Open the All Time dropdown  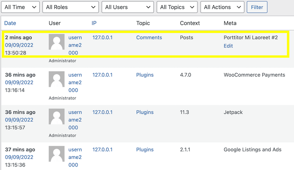click(20, 7)
